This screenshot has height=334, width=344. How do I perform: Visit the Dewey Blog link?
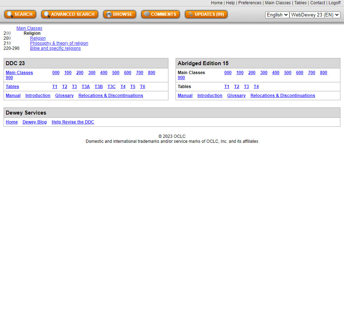(x=34, y=122)
